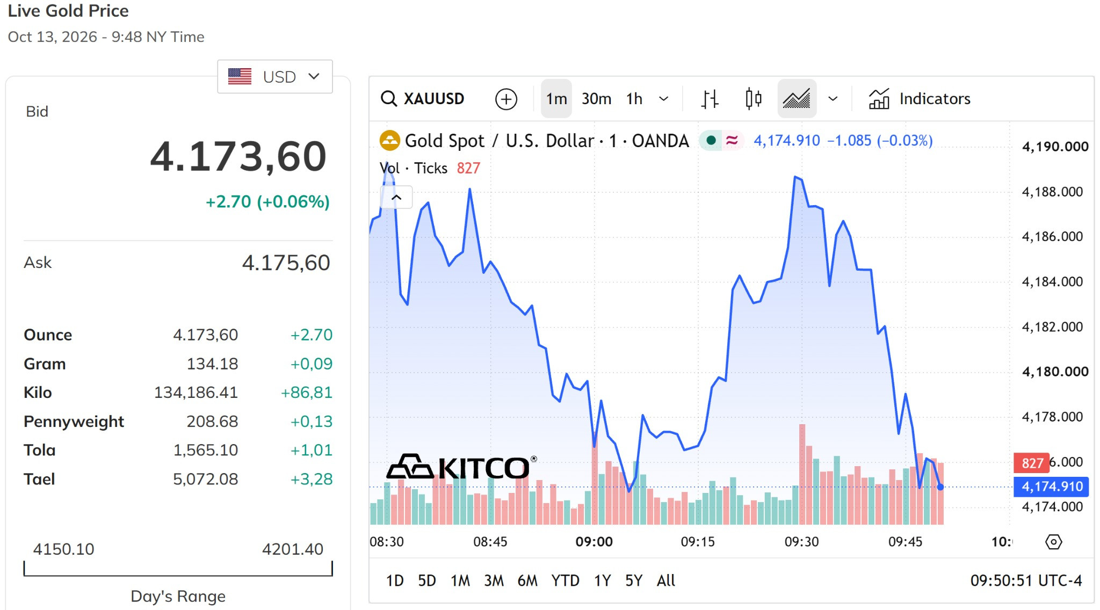Image resolution: width=1100 pixels, height=610 pixels.
Task: Click the Day's Range bar
Action: tap(178, 569)
